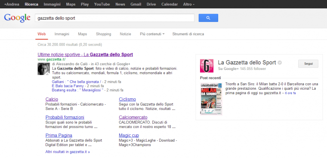The image size is (327, 158).
Task: Open Gmail from the top bar
Action: [136, 4]
